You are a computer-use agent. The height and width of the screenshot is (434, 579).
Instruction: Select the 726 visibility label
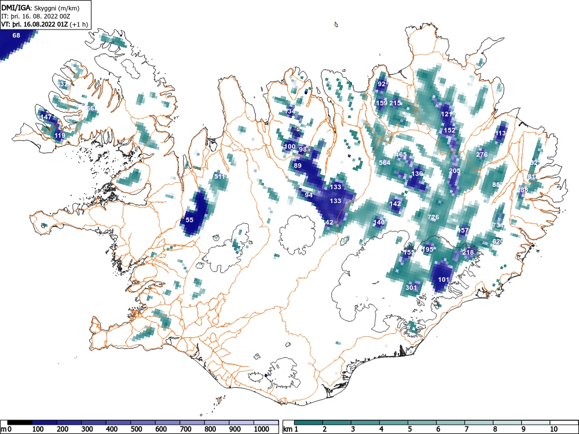(433, 217)
